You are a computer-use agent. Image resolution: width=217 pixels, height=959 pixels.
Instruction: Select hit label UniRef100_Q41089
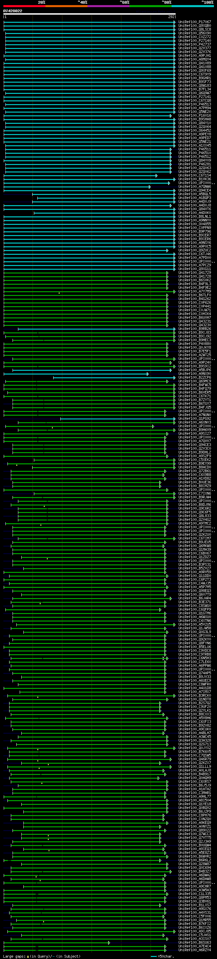click(x=194, y=63)
